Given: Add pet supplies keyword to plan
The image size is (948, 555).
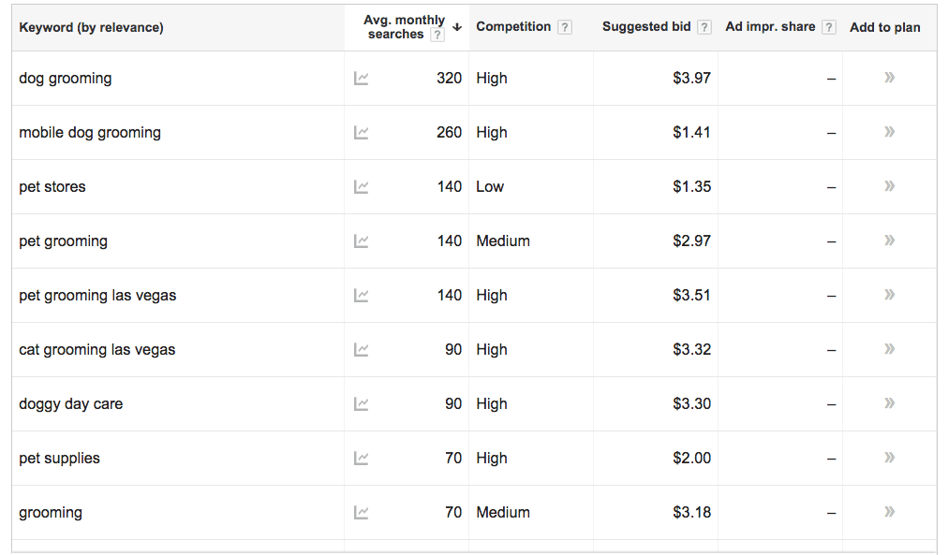Looking at the screenshot, I should point(889,457).
